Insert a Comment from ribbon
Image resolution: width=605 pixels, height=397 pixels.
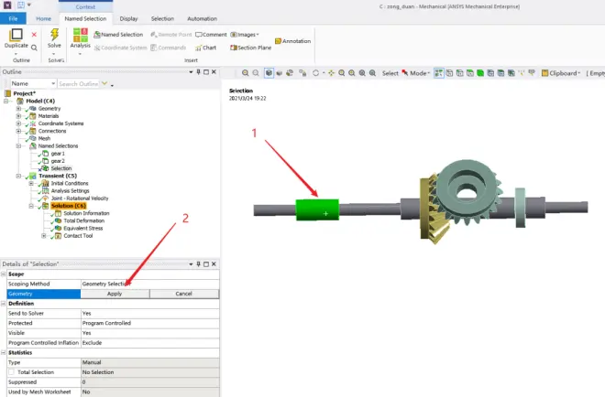point(211,35)
